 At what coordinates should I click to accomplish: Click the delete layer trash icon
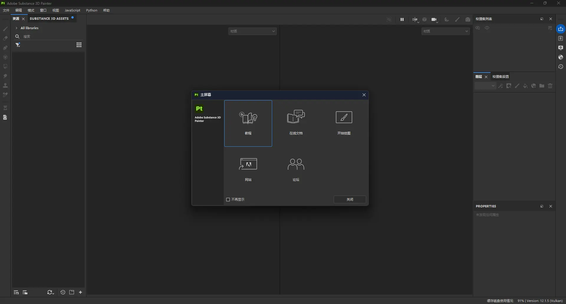[550, 86]
